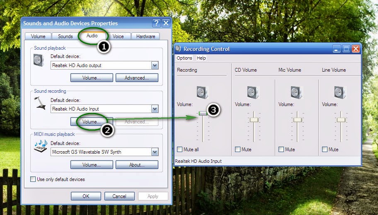Click the keyboard notes icon under MIDI playback
Screen dimensions: 378x215
pos(41,146)
